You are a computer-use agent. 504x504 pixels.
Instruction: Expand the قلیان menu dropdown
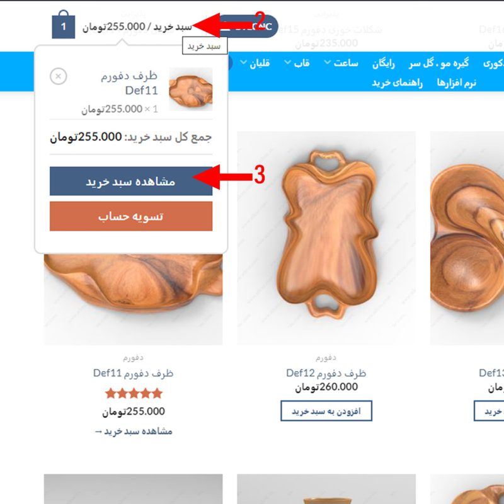click(x=255, y=63)
